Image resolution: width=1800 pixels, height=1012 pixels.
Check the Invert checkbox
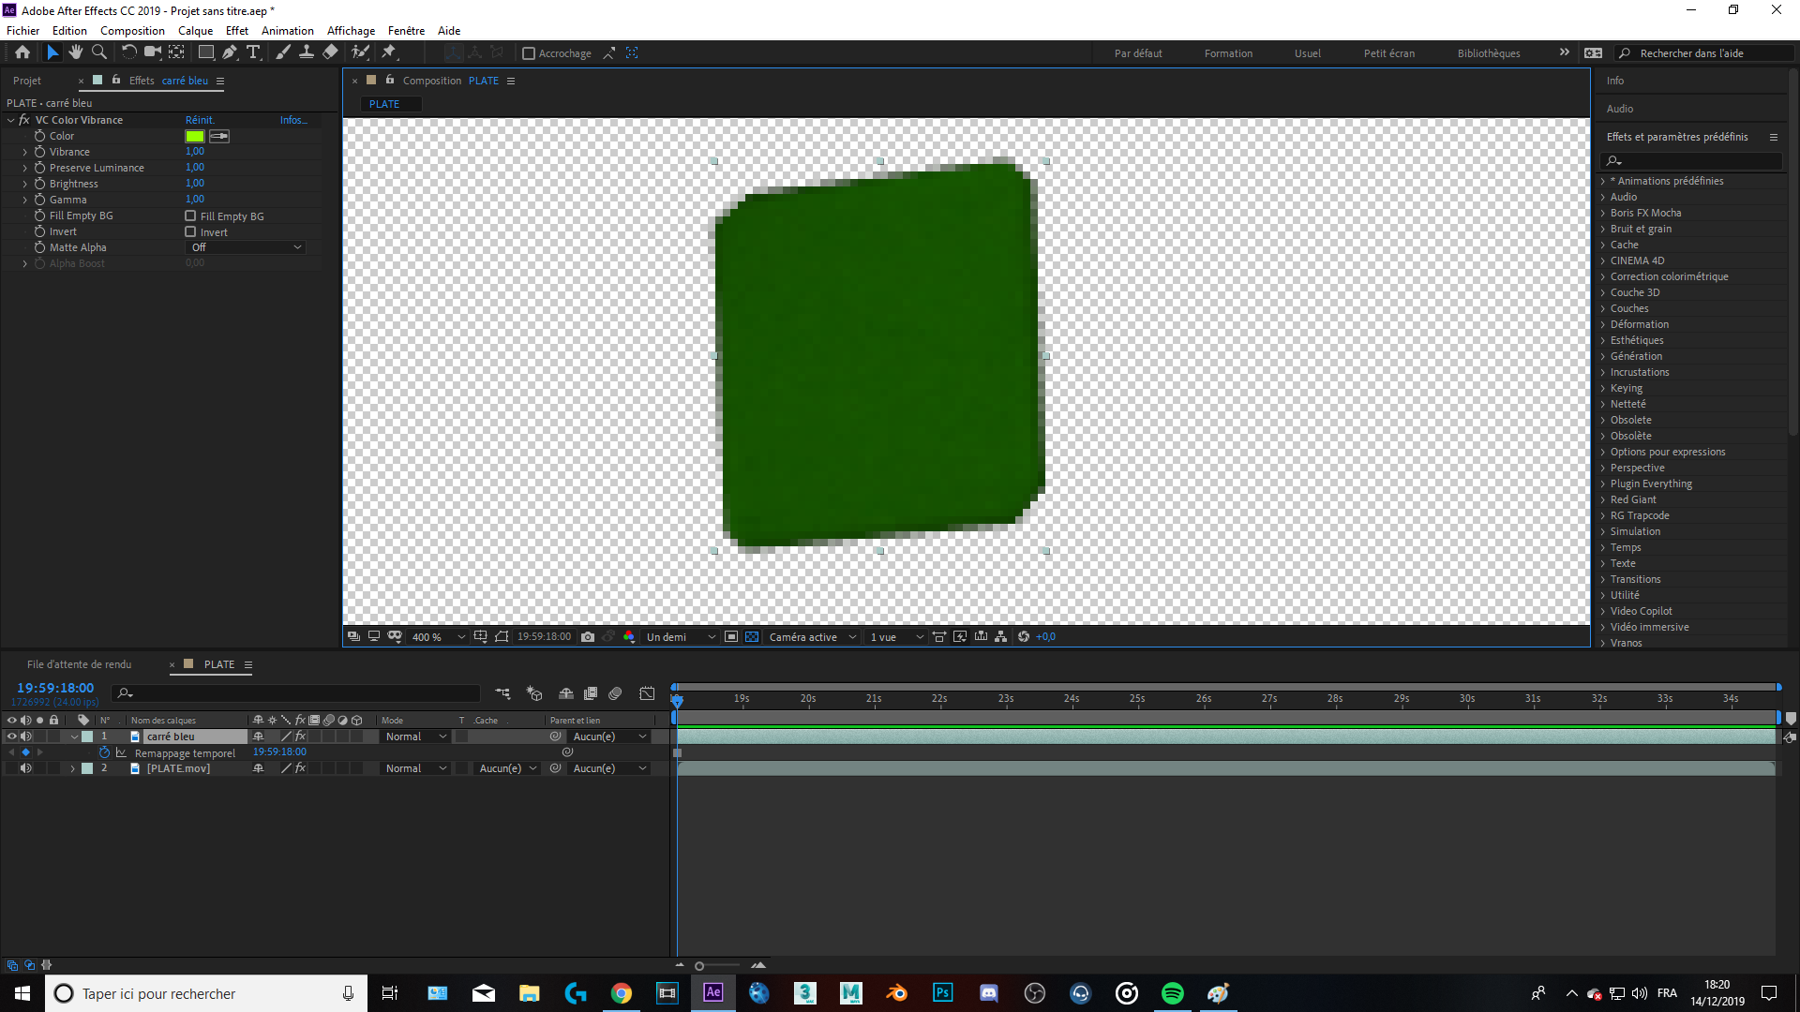(x=190, y=231)
